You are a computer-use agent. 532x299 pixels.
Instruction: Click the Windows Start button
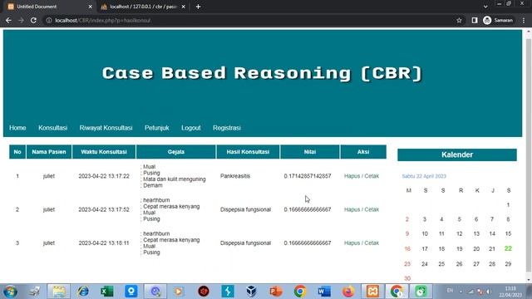[10, 292]
